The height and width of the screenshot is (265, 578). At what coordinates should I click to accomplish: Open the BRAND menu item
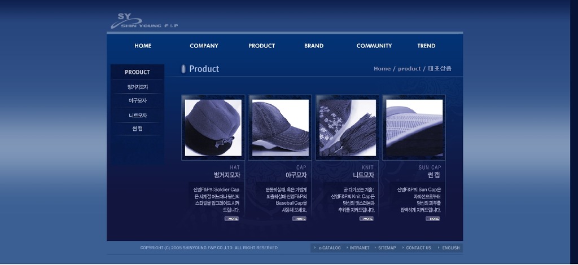pos(314,46)
